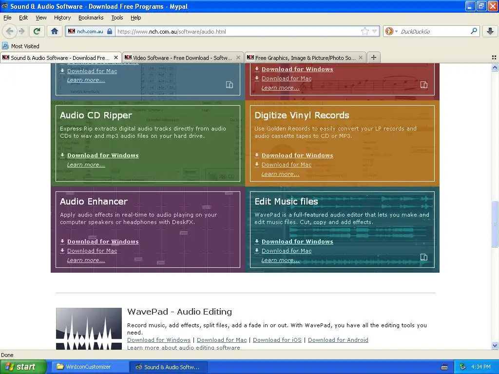Screen dimensions: 499x374
Task: Open the Home page icon
Action: click(55, 31)
